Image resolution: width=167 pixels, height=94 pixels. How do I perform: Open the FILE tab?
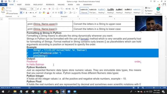click(3, 5)
